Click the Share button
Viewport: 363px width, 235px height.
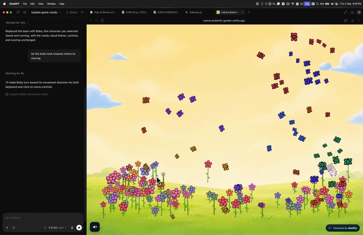pyautogui.click(x=72, y=12)
